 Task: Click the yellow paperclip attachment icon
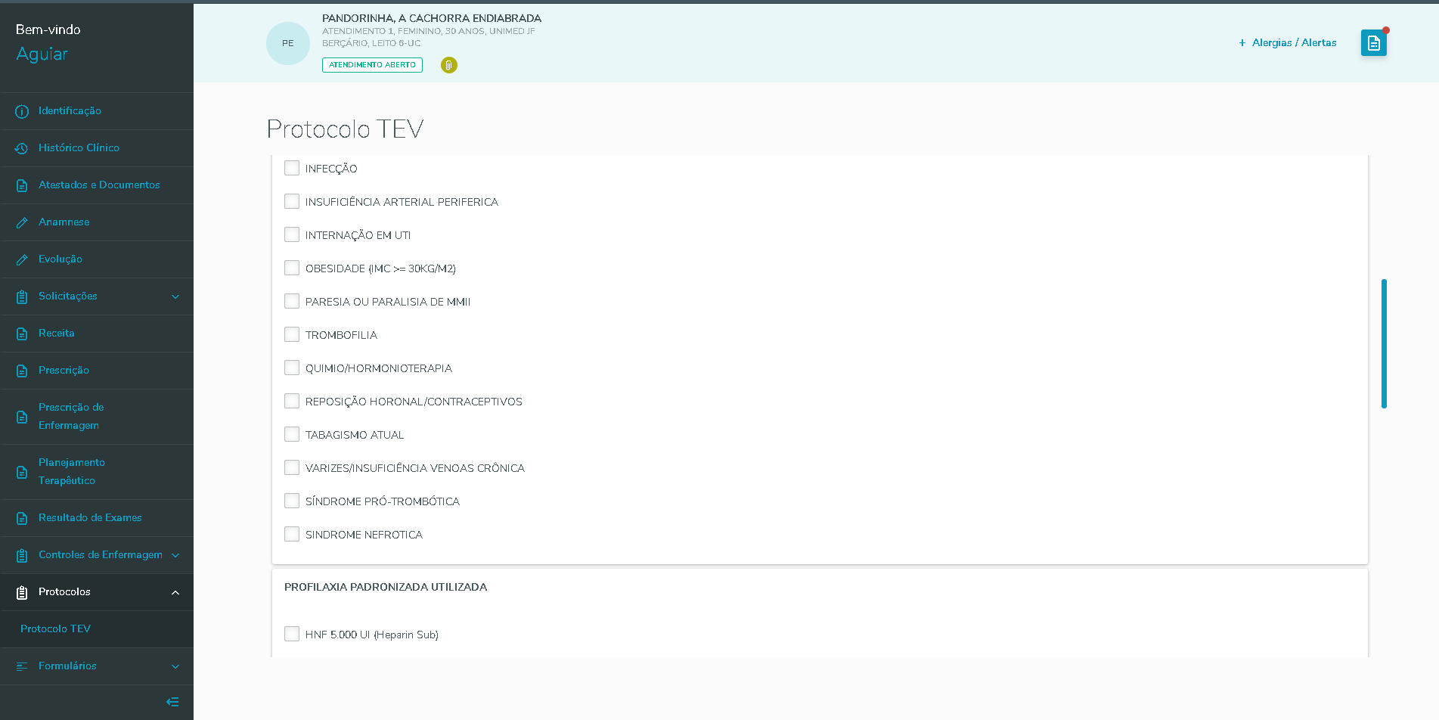tap(449, 65)
